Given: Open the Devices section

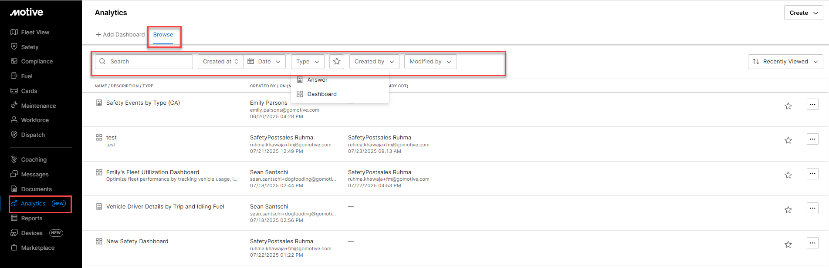Looking at the screenshot, I should (32, 233).
